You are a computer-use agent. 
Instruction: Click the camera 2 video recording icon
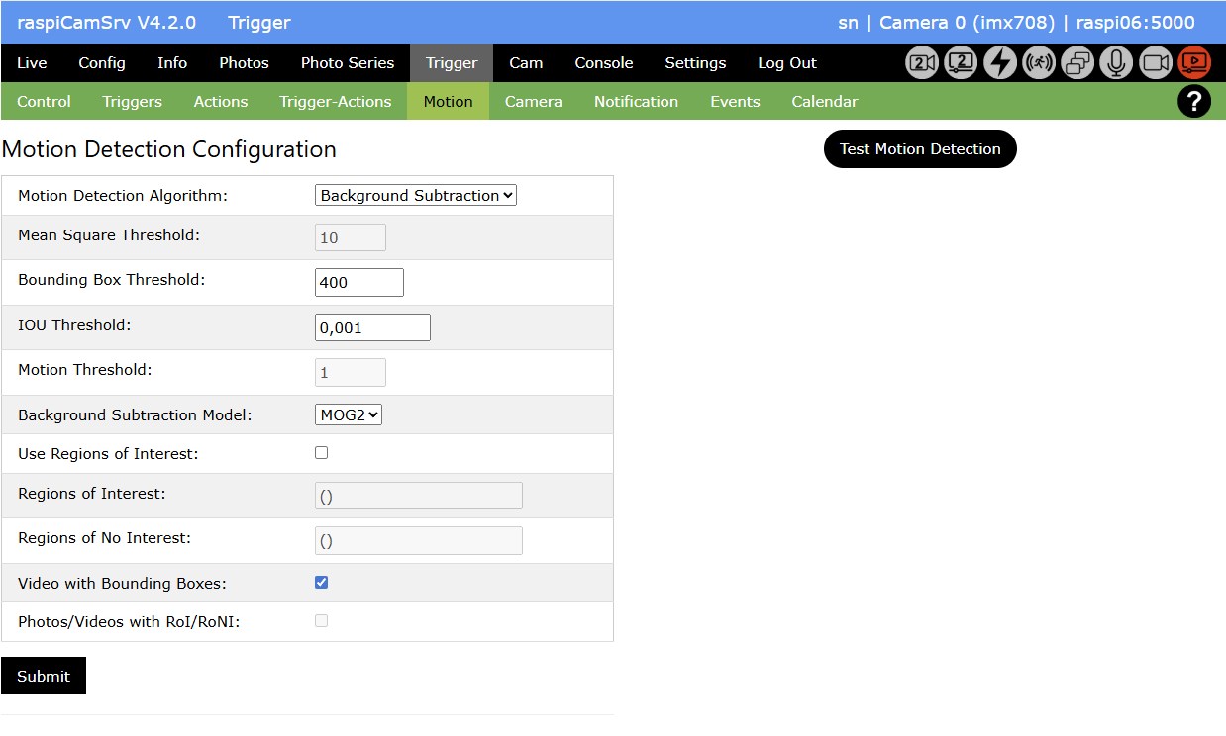[922, 63]
